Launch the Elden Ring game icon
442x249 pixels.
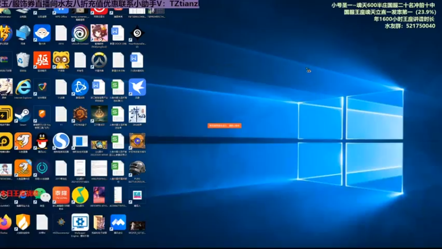[x=99, y=114]
